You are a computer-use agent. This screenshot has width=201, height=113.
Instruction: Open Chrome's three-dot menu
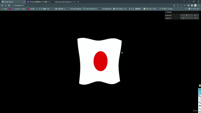(199, 5)
